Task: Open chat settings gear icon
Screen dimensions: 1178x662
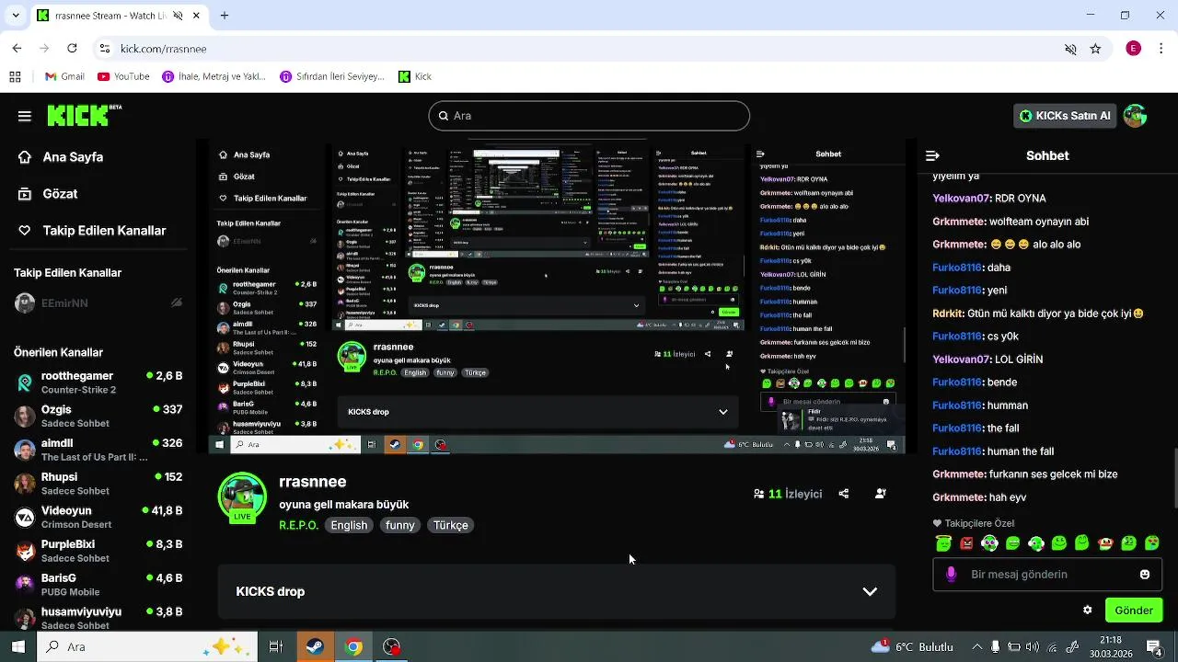Action: click(1088, 611)
